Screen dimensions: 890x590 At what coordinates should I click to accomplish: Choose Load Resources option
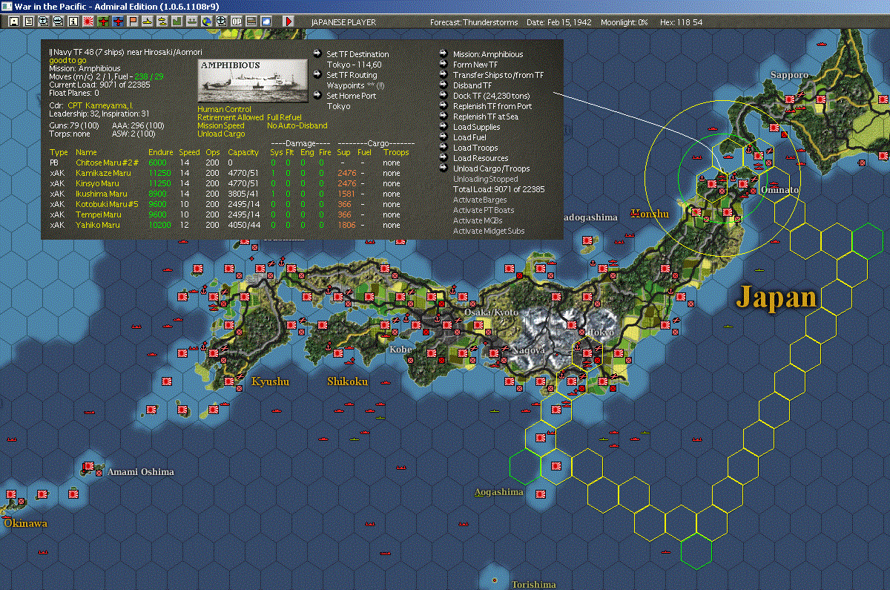[481, 158]
